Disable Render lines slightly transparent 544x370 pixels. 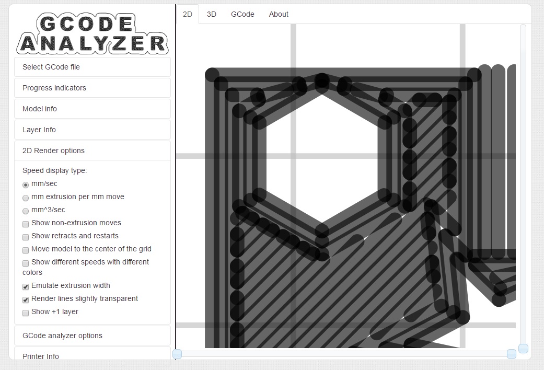[25, 300]
